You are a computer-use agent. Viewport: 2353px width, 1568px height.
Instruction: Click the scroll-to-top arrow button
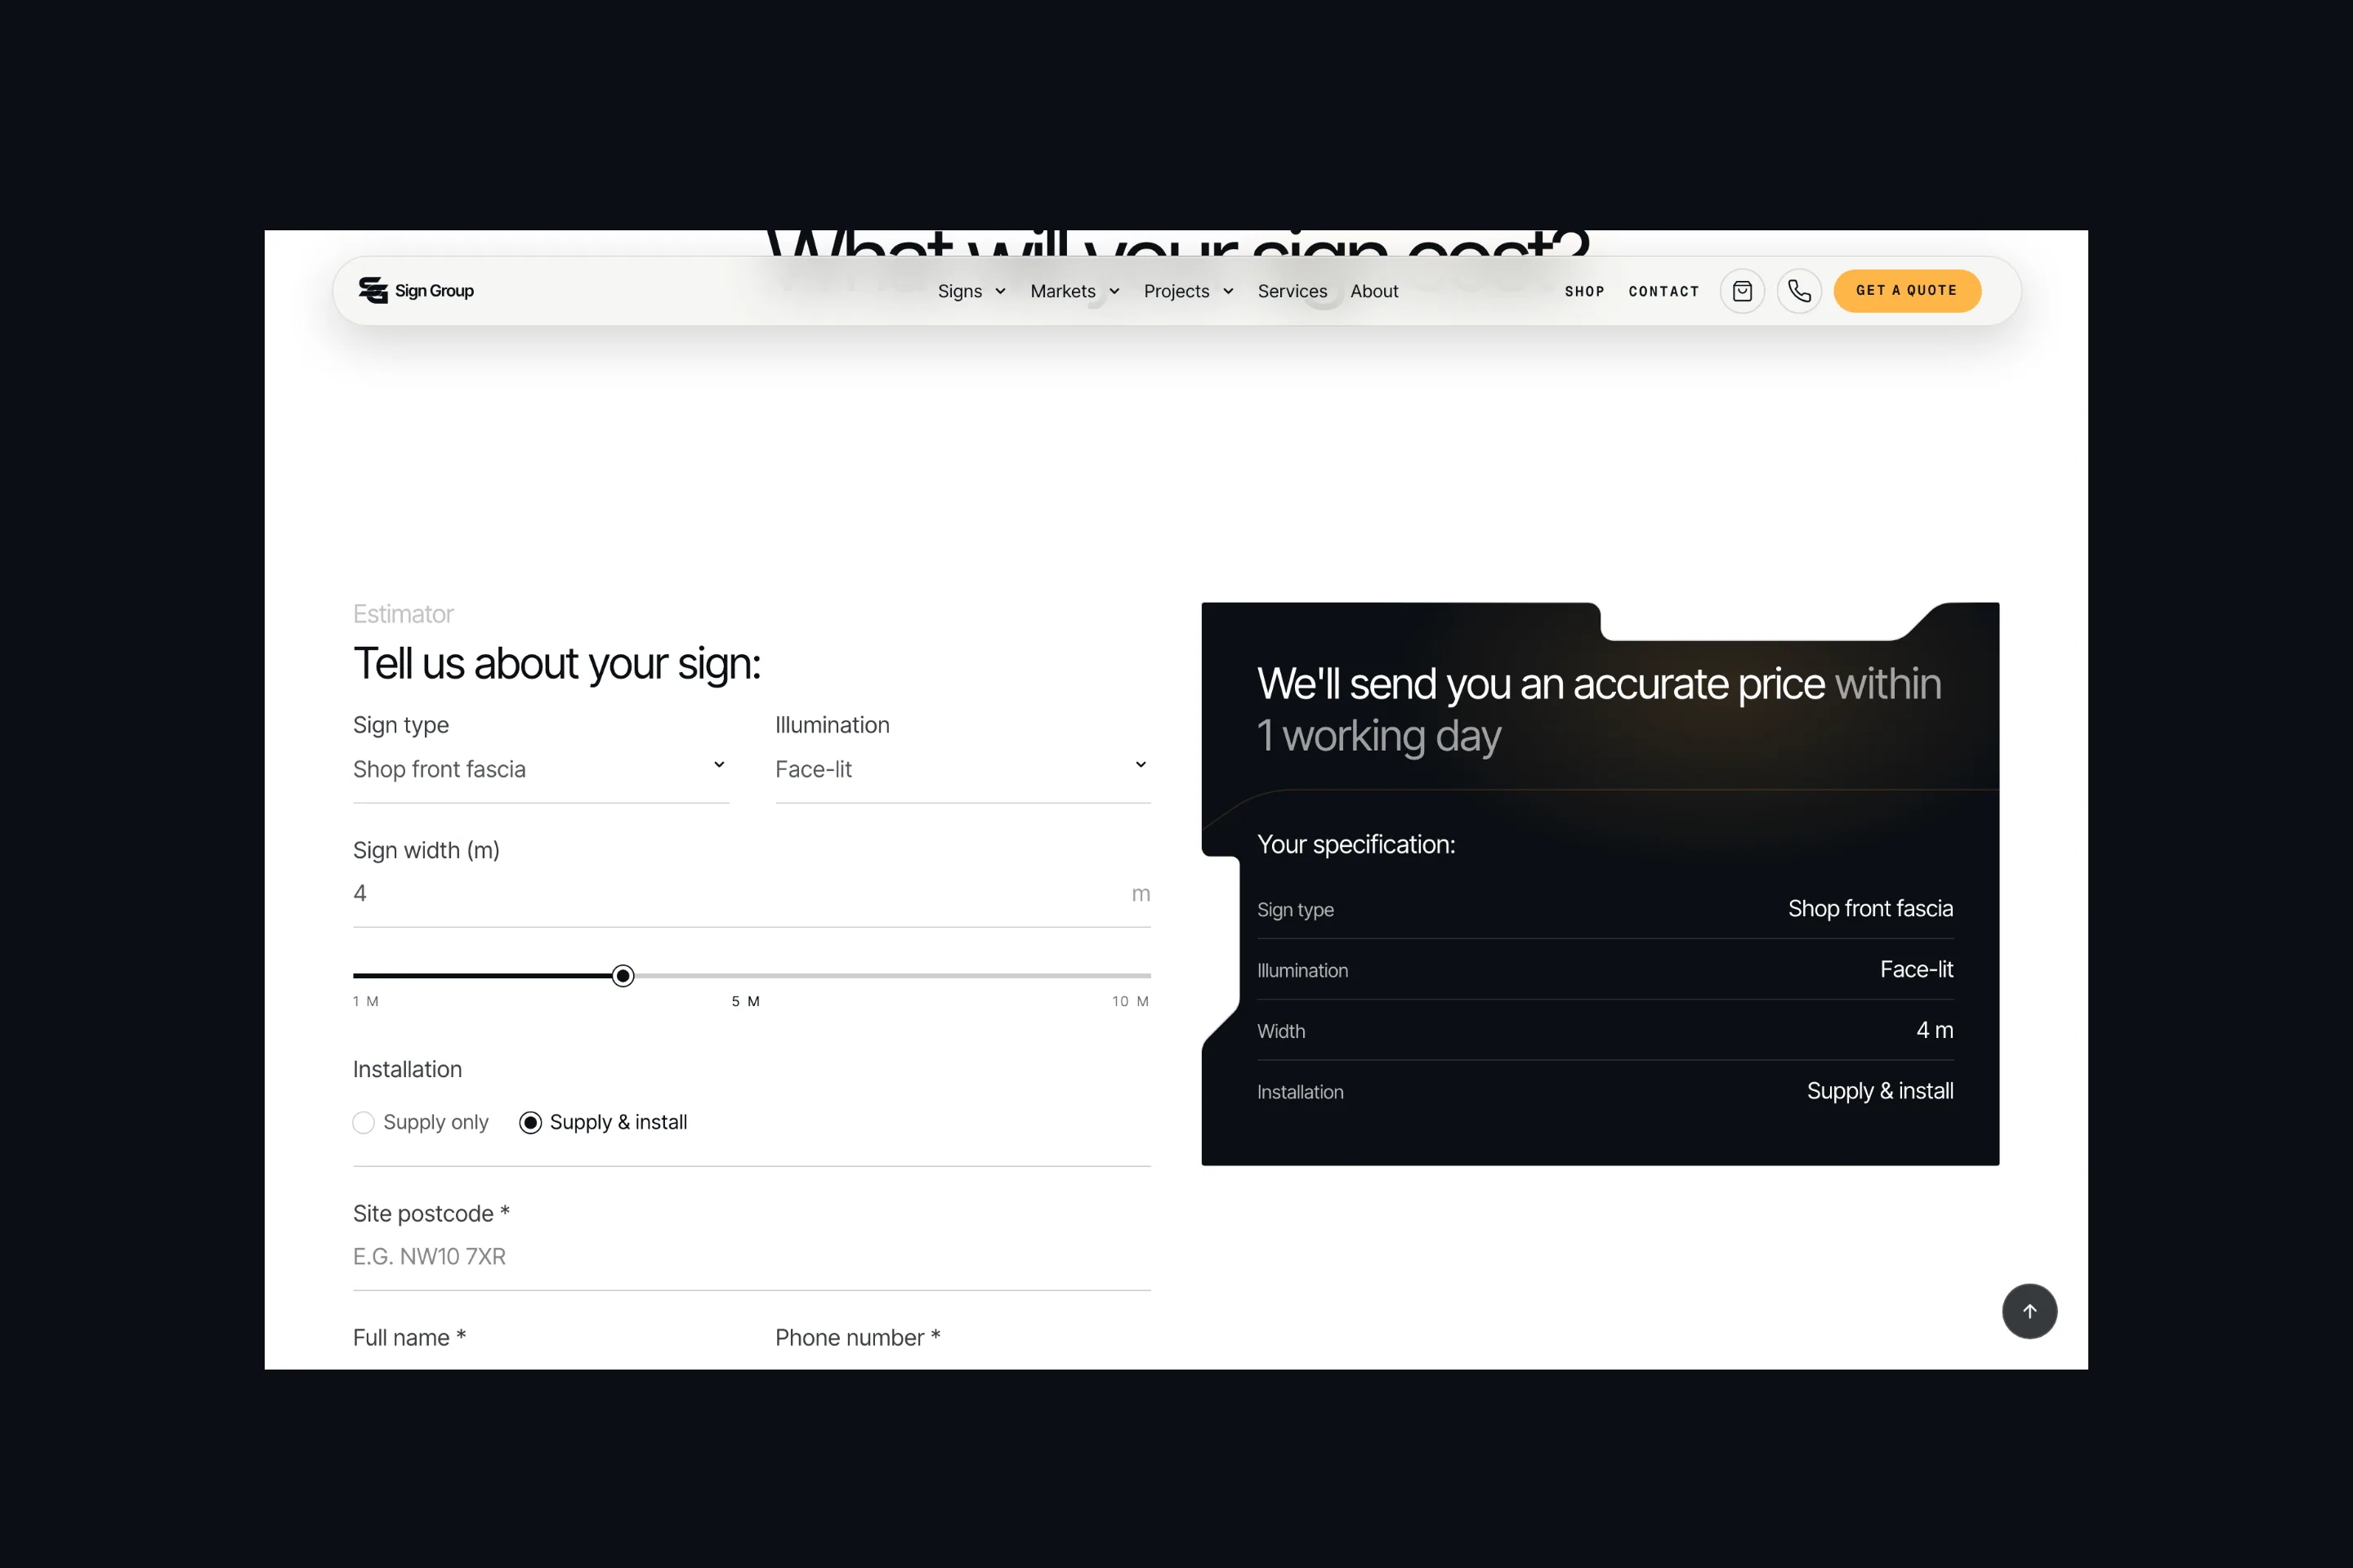pos(2029,1311)
